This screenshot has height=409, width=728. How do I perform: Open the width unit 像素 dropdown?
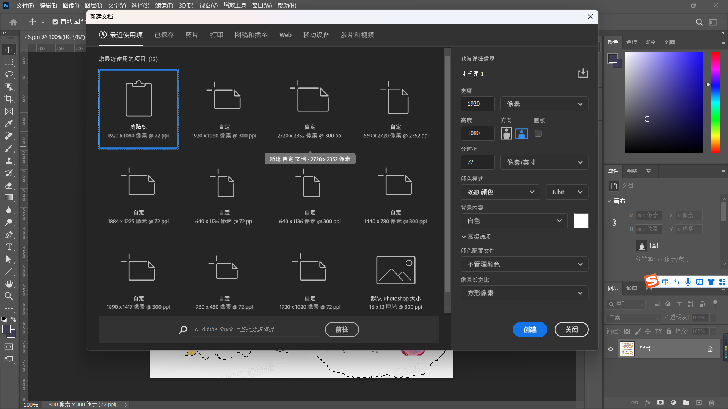pyautogui.click(x=544, y=104)
